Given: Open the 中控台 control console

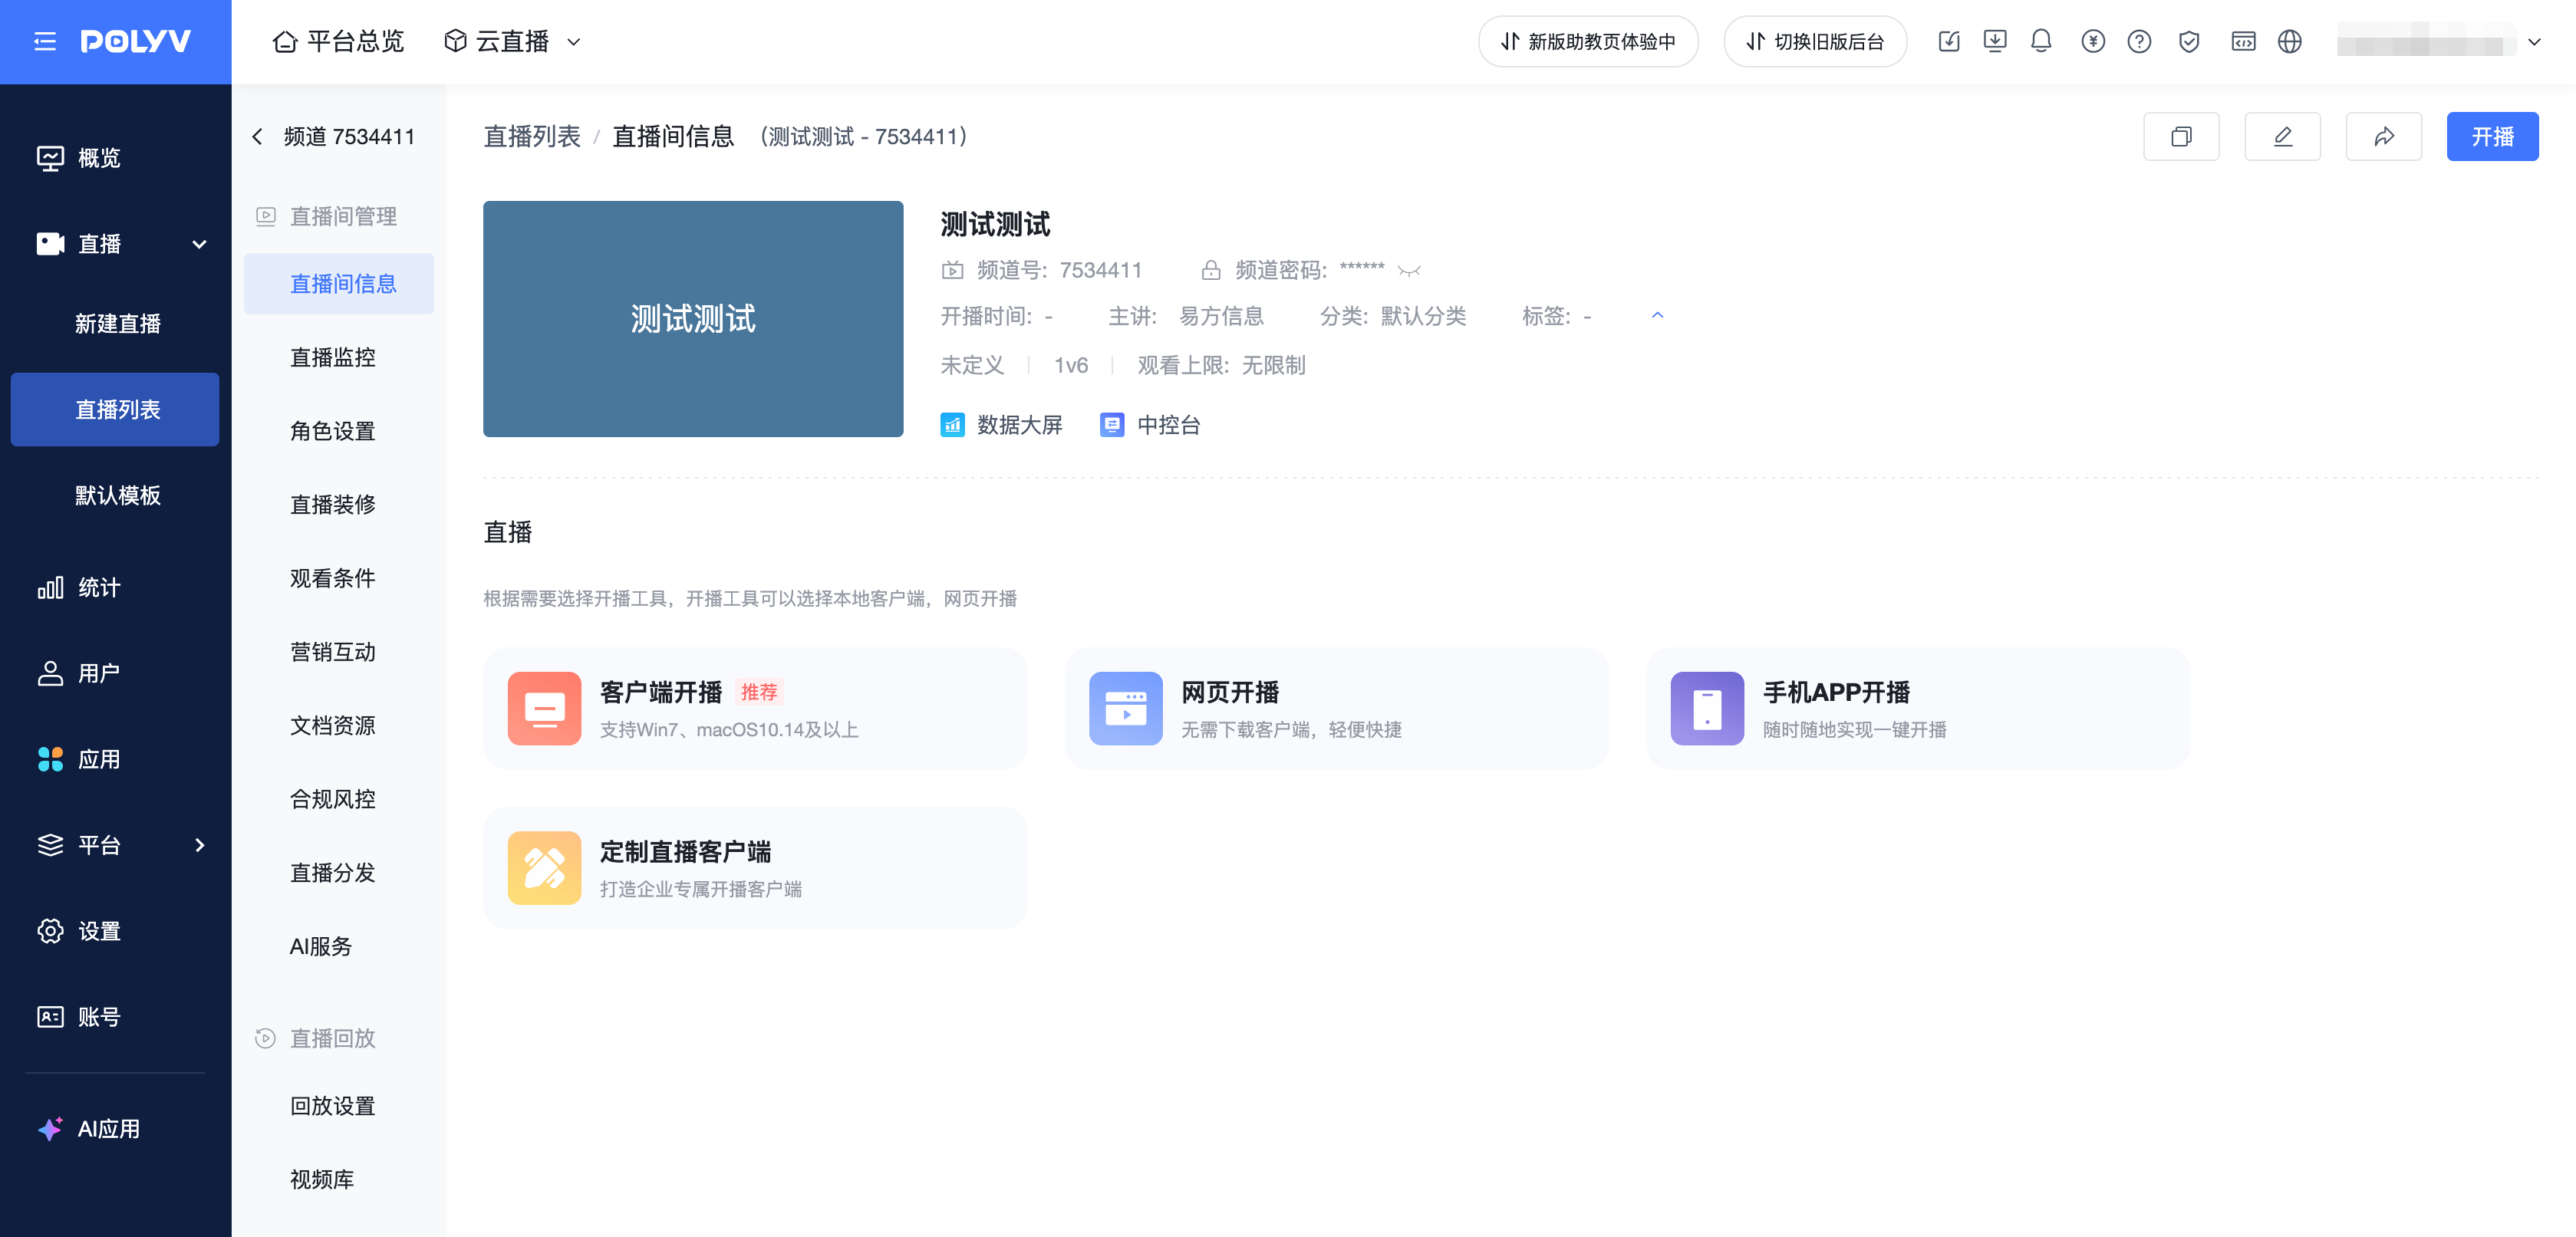Looking at the screenshot, I should point(1150,425).
